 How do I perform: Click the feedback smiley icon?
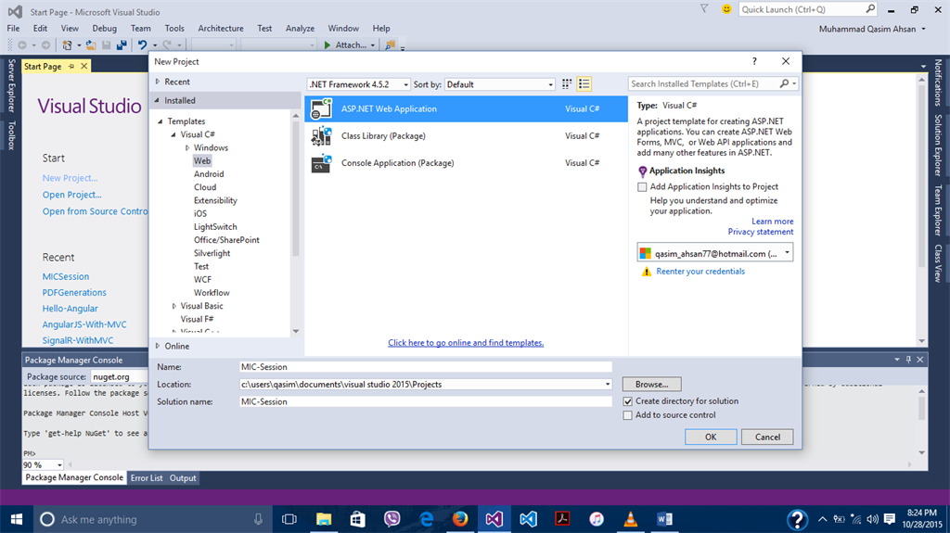pos(726,9)
